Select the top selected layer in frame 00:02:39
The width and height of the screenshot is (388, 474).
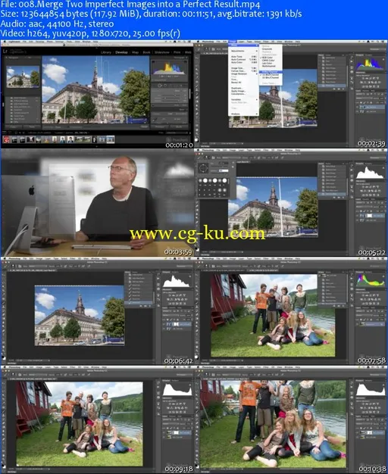tap(371, 108)
